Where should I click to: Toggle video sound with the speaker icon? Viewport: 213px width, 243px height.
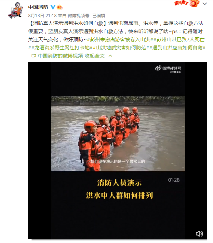click(199, 234)
